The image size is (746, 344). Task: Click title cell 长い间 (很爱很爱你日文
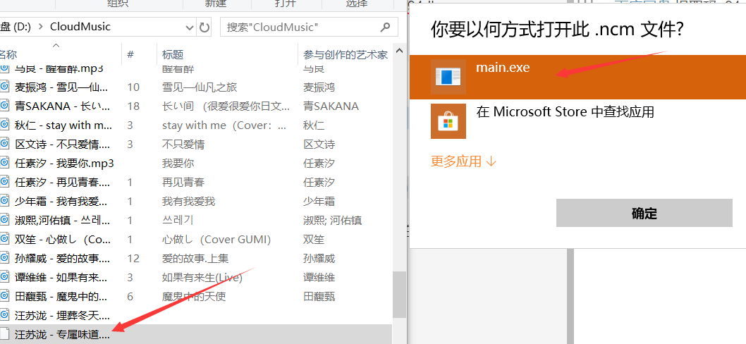pos(226,106)
